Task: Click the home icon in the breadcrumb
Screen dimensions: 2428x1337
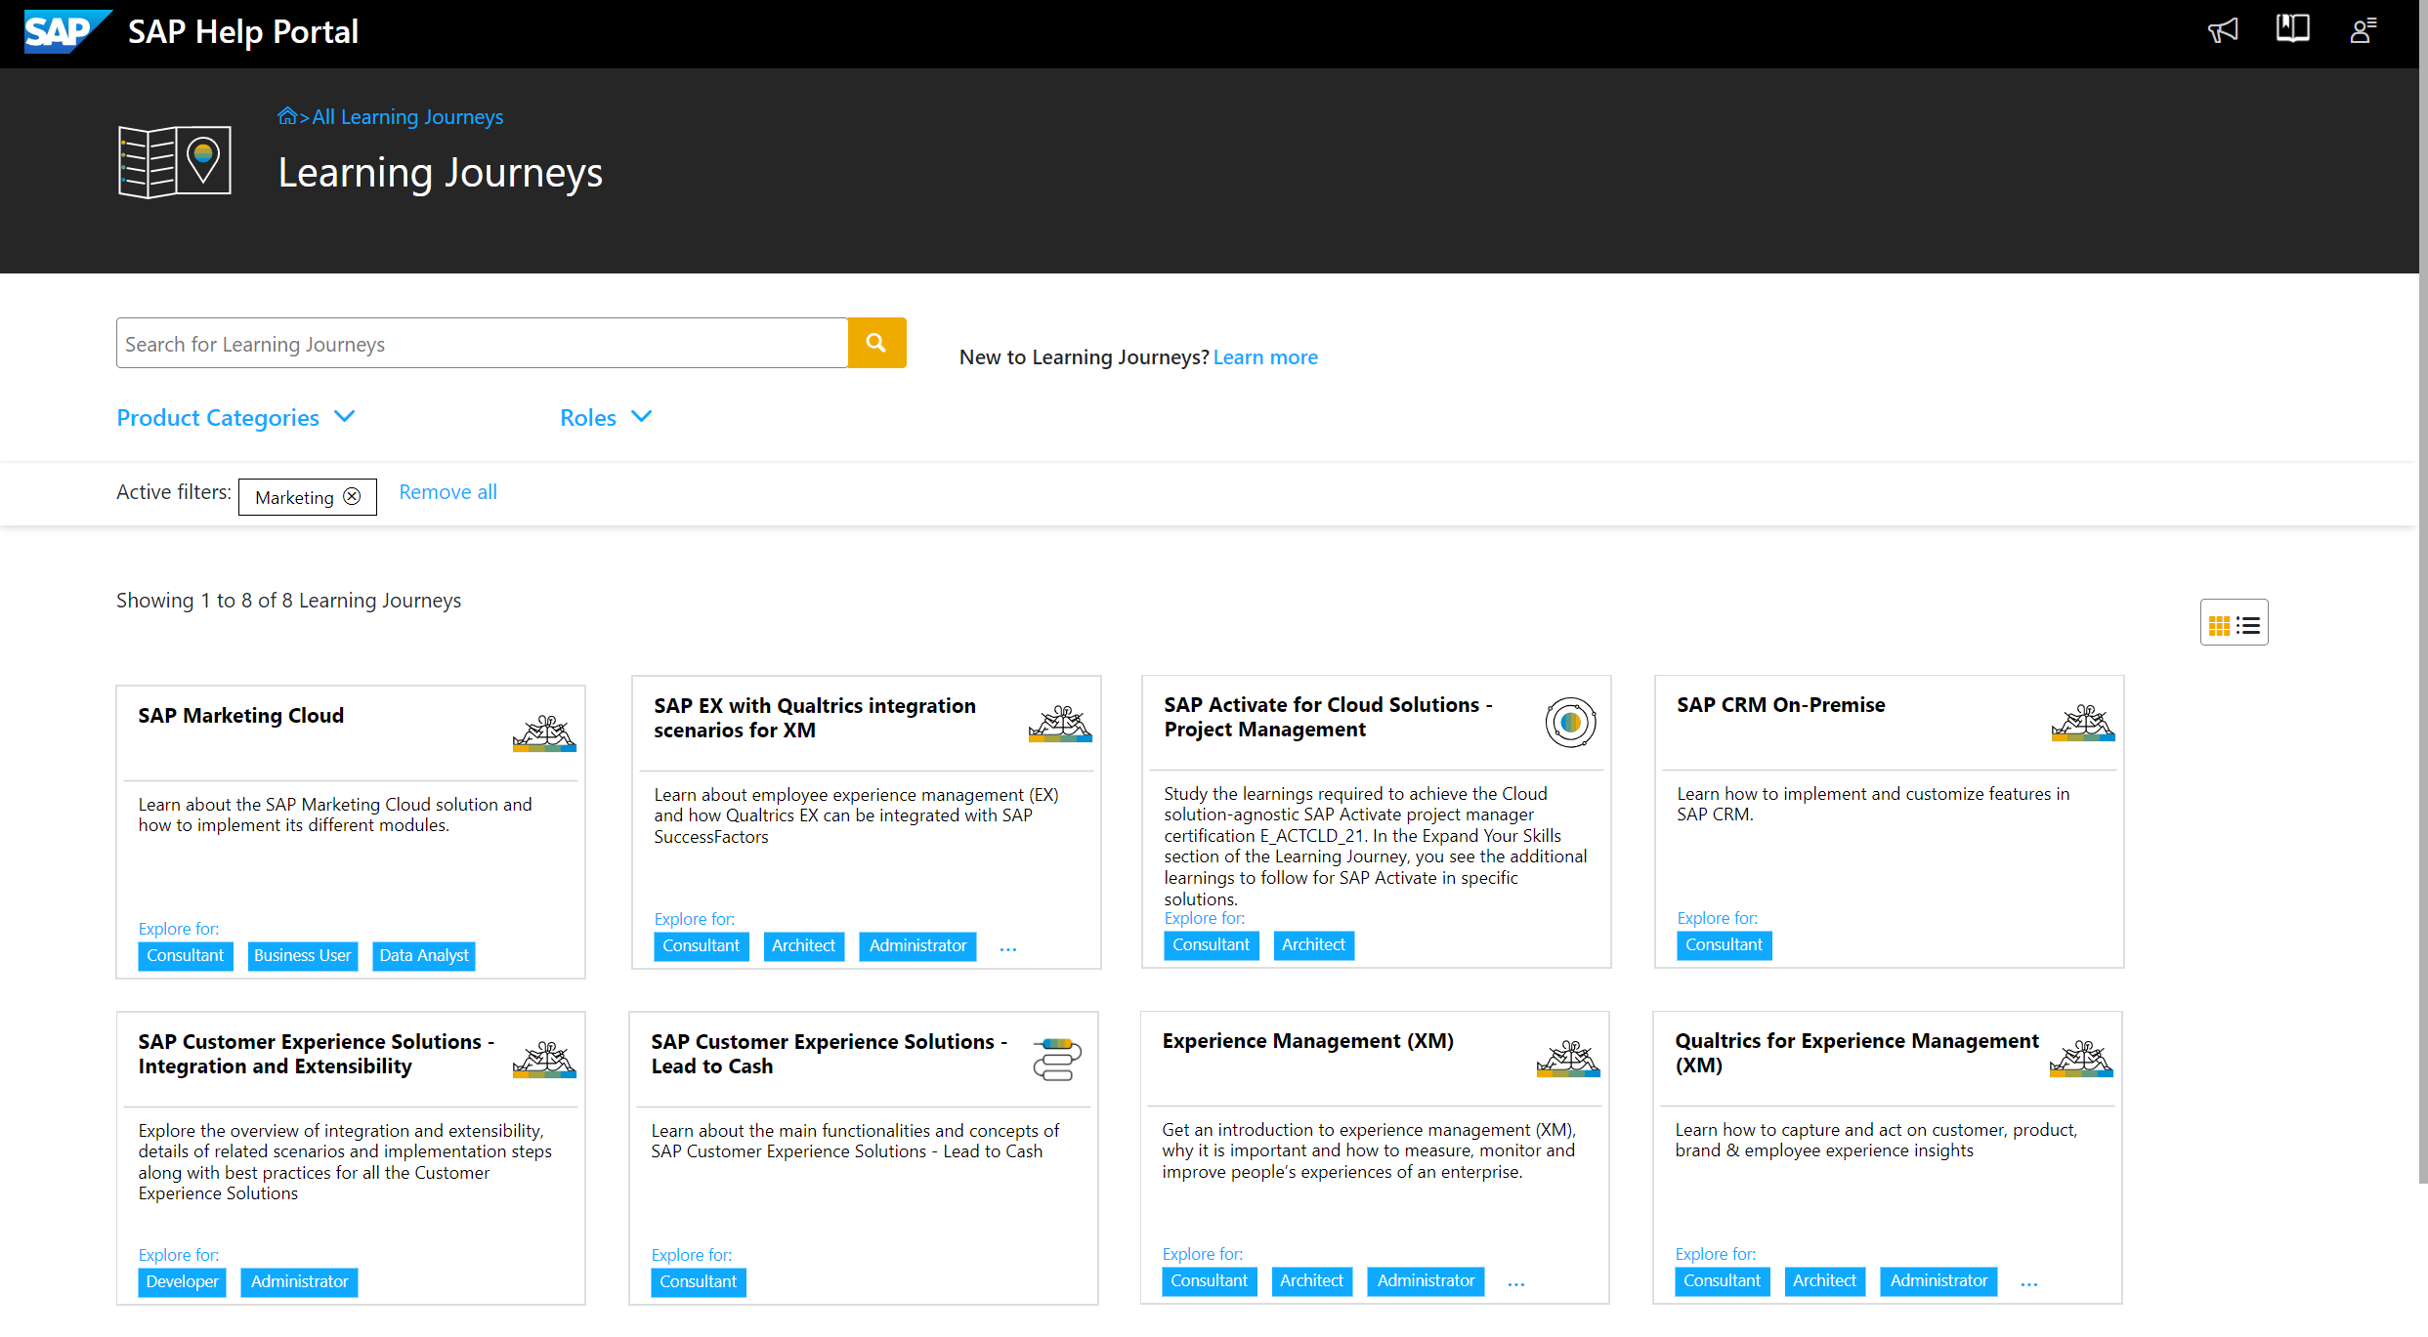Action: [x=287, y=115]
